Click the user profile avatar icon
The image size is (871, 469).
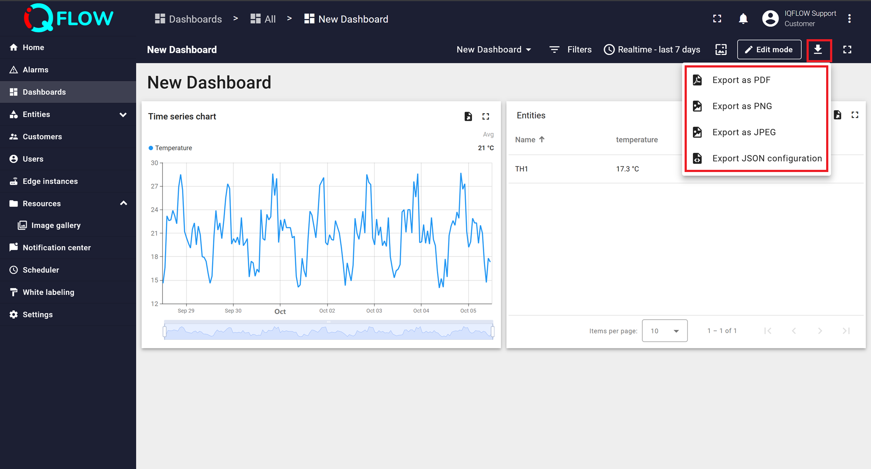tap(770, 19)
